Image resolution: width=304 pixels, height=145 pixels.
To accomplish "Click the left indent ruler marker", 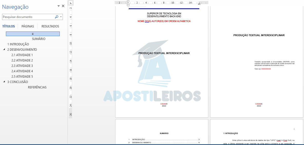I will [128, 5].
